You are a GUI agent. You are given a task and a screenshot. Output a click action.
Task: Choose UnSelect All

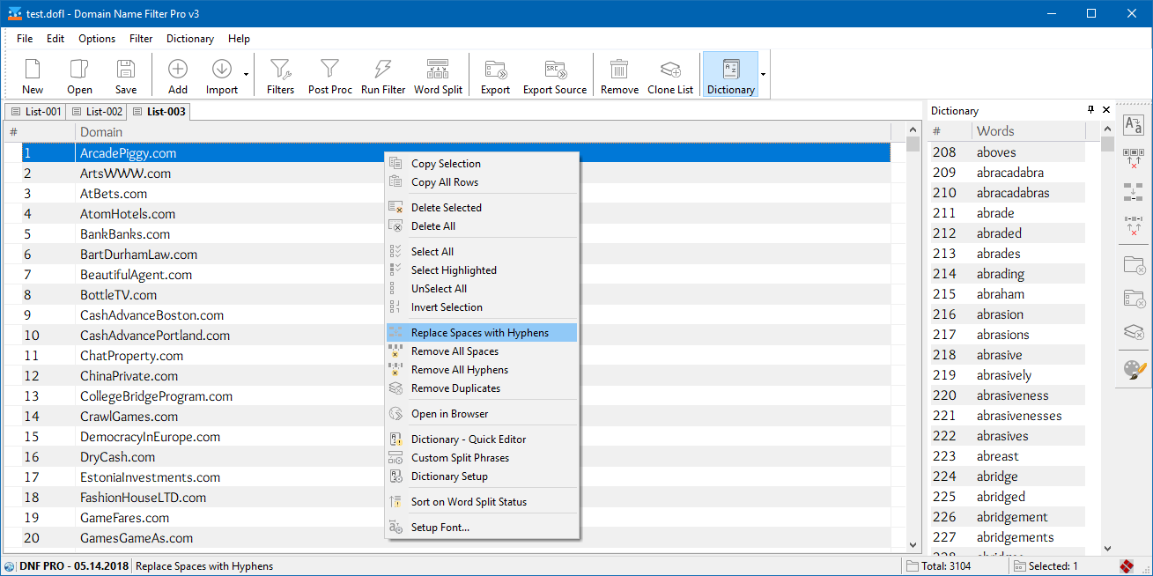pos(482,289)
